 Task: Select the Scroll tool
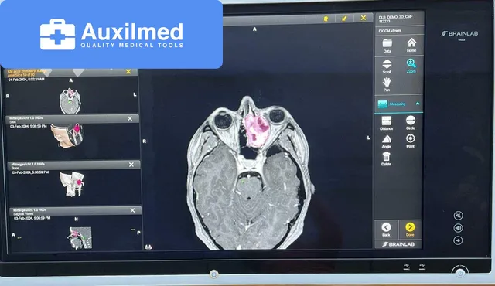[x=387, y=66]
